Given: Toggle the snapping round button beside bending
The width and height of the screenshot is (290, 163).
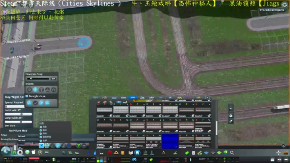Looking at the screenshot, I should coord(41,103).
